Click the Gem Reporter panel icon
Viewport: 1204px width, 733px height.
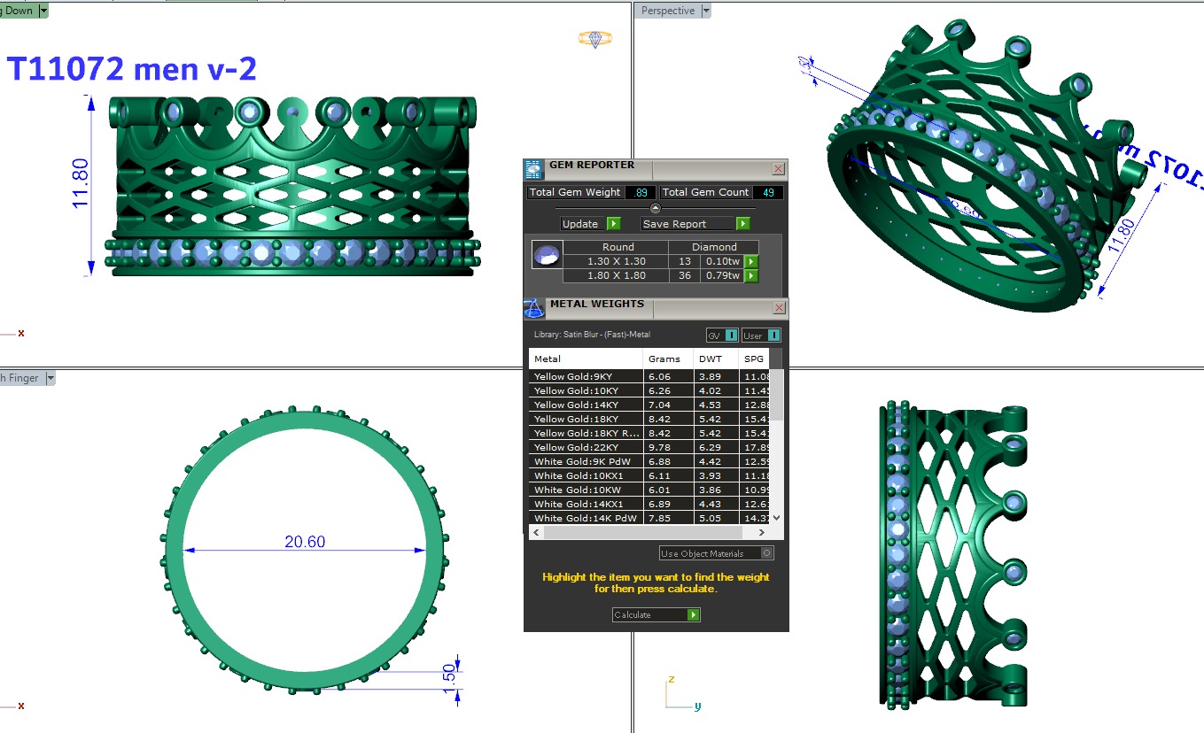[532, 169]
